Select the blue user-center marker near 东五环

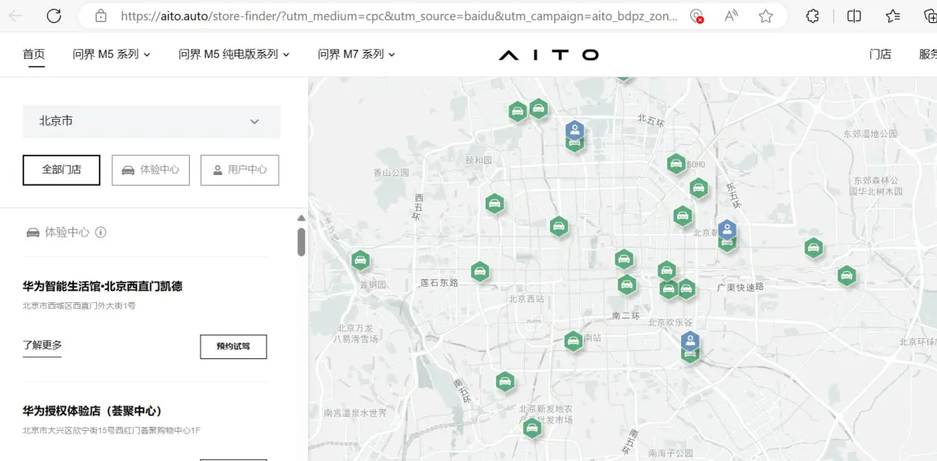click(727, 230)
